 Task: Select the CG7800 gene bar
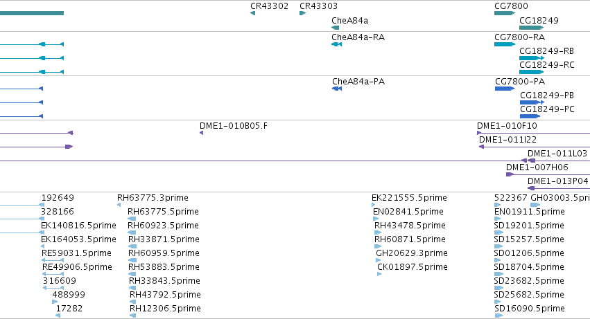pyautogui.click(x=505, y=13)
